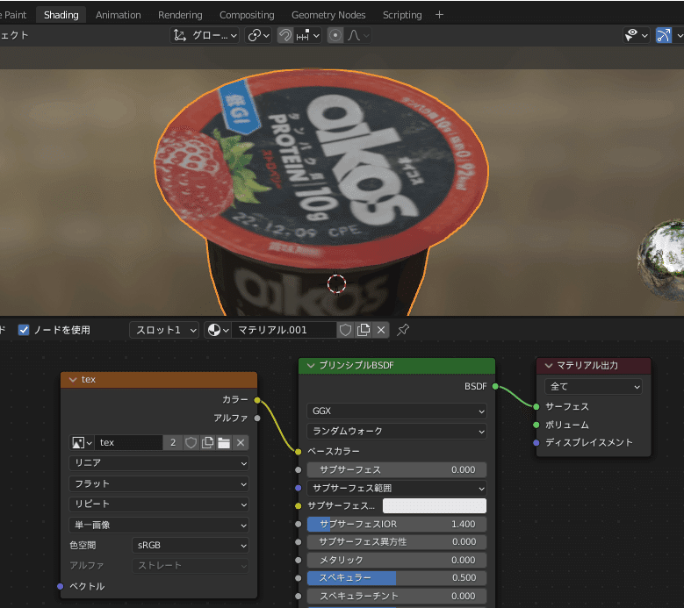Open image file with folder icon

[224, 443]
